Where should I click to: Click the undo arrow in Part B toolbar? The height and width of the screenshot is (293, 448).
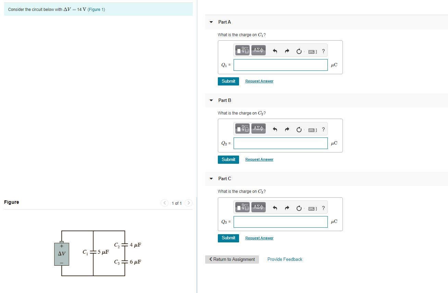click(x=275, y=130)
